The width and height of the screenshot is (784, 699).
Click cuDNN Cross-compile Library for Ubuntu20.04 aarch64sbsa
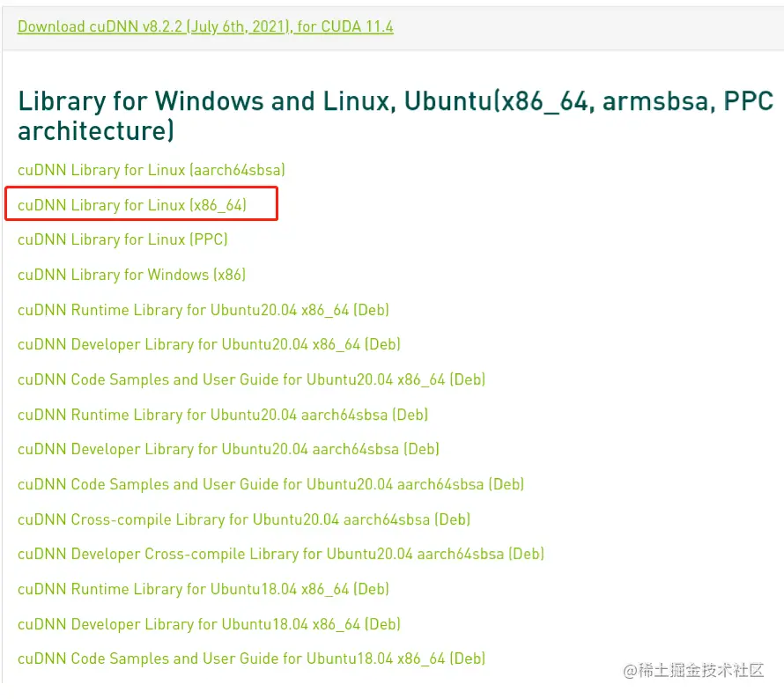point(244,519)
